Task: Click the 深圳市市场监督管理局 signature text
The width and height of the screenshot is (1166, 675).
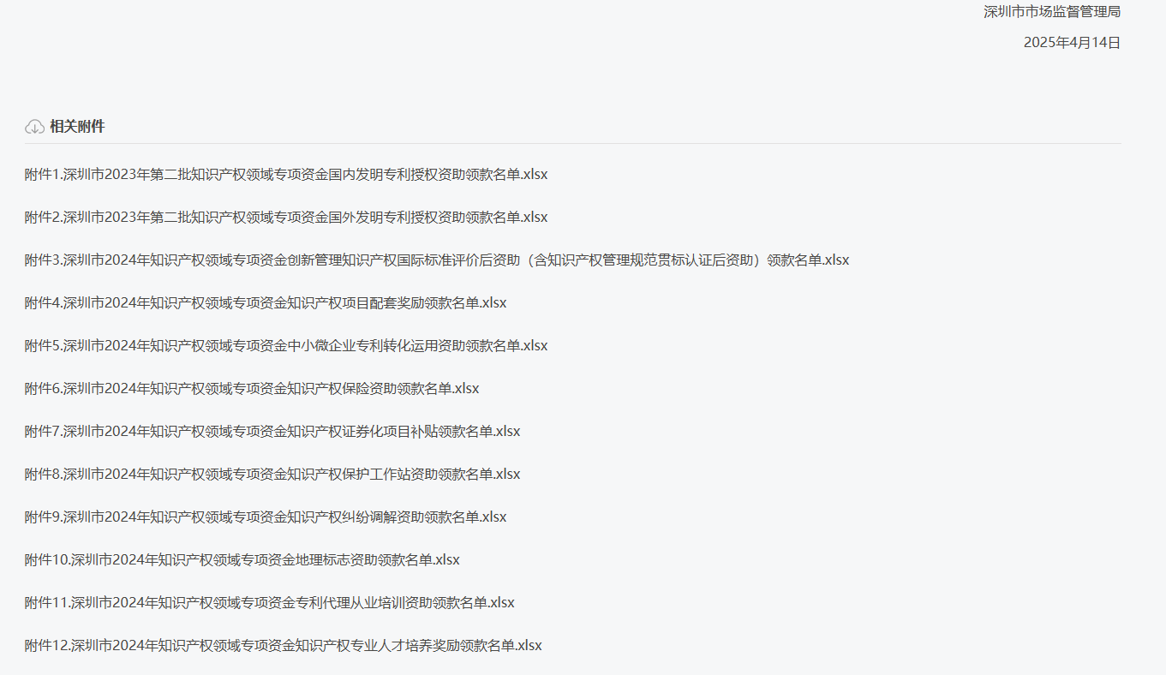Action: 1052,12
